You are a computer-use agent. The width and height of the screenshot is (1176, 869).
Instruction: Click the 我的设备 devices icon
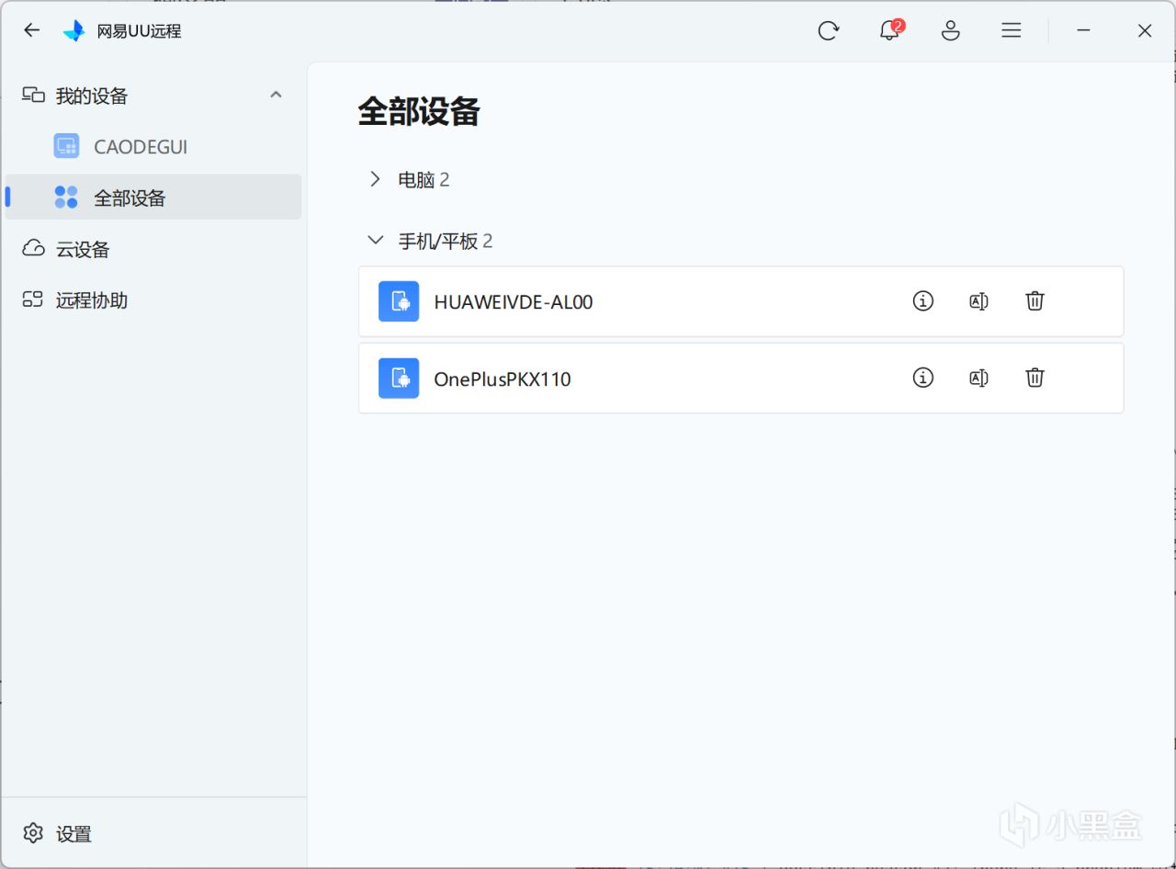coord(34,96)
